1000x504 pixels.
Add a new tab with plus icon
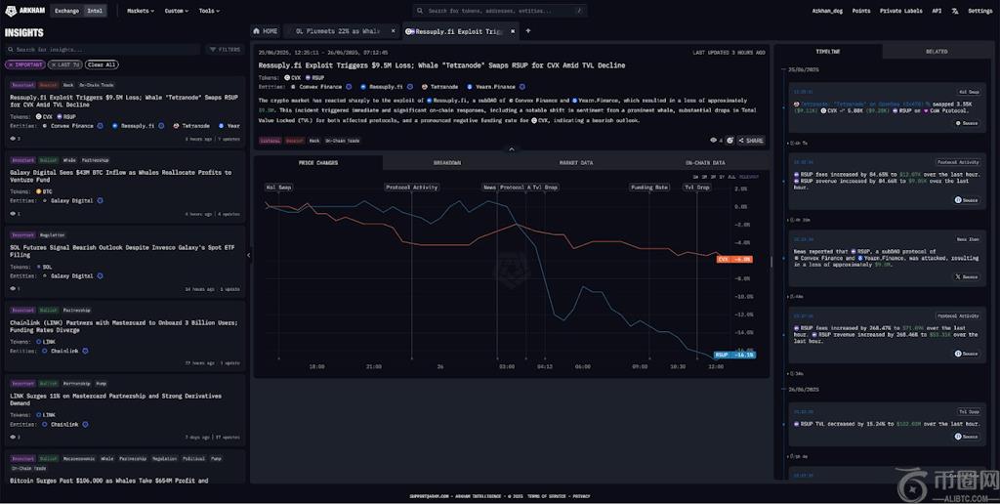[528, 31]
